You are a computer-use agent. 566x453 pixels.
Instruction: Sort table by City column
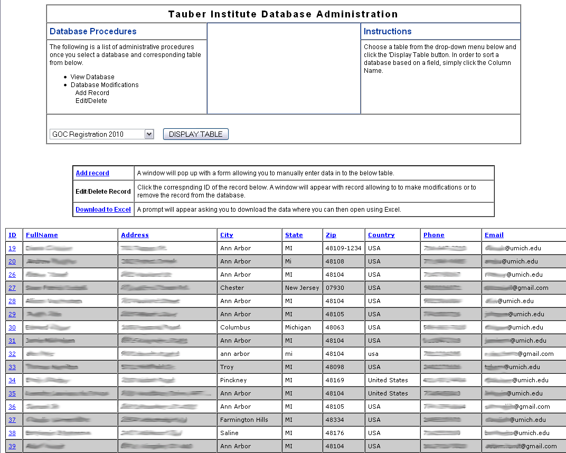click(x=227, y=235)
